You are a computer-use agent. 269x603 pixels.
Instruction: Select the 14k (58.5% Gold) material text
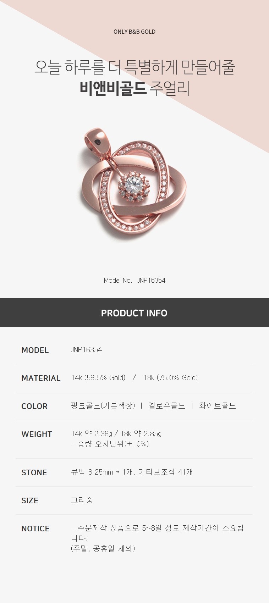98,378
